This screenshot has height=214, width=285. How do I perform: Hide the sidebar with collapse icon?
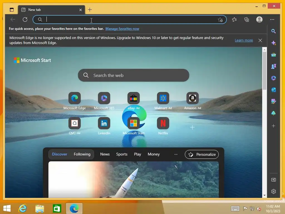coord(274,180)
